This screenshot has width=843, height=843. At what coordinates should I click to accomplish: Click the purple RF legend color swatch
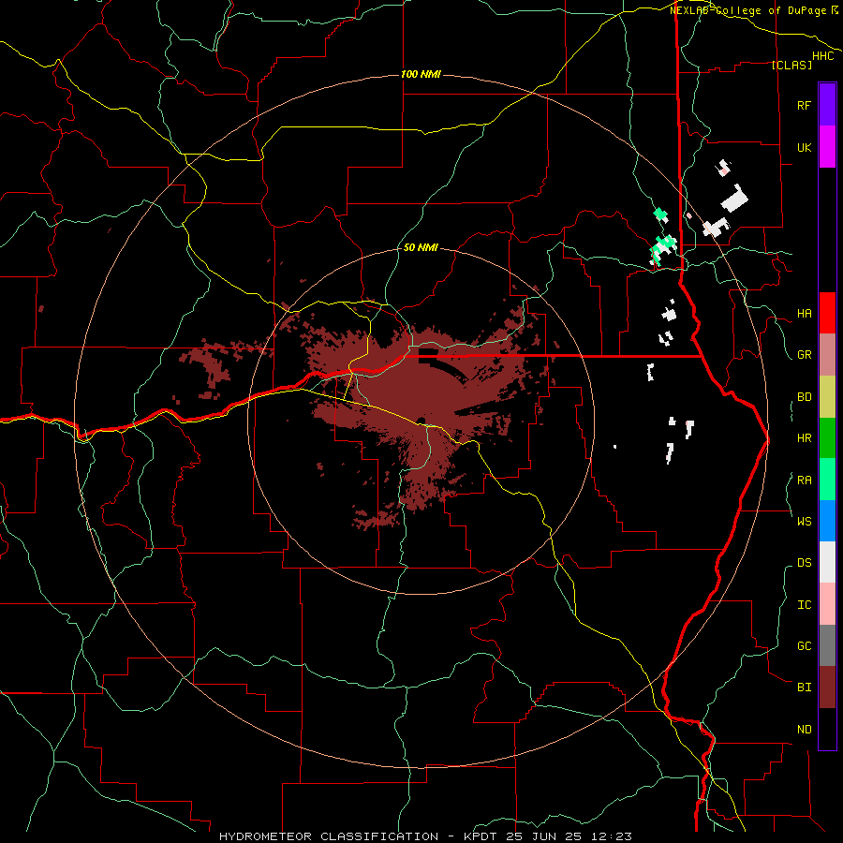coord(827,105)
